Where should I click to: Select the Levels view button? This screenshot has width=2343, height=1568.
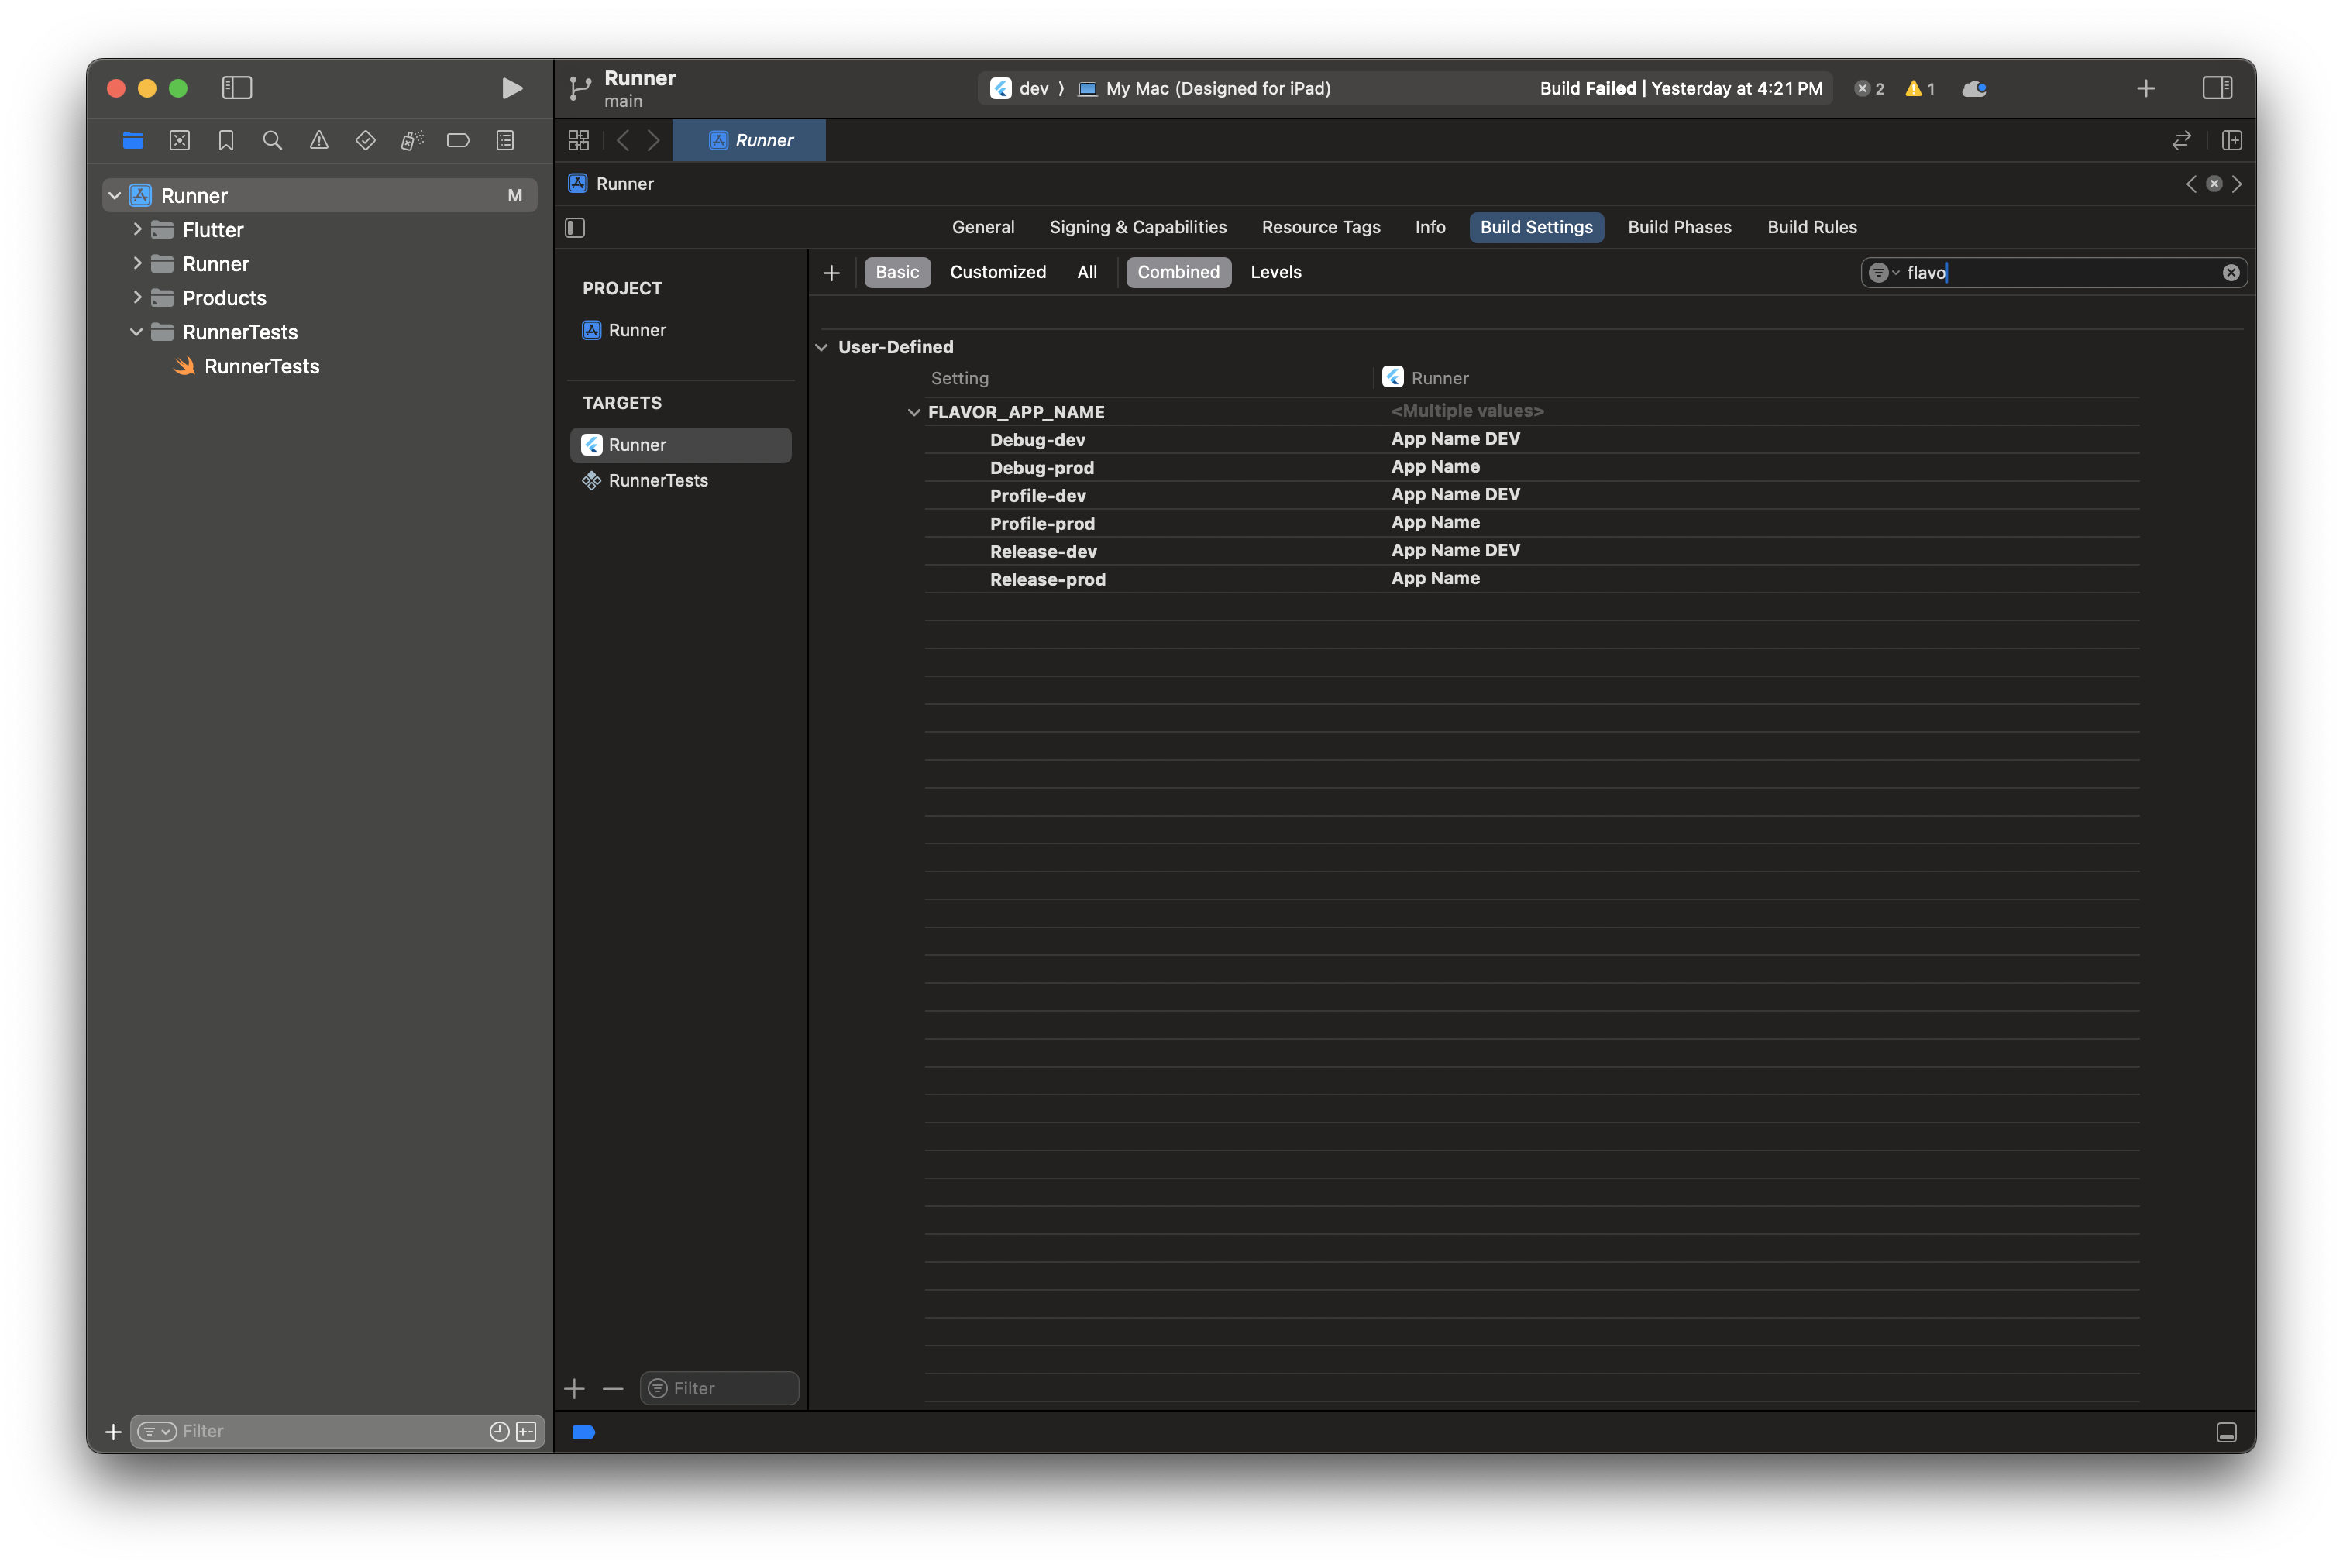click(1275, 272)
